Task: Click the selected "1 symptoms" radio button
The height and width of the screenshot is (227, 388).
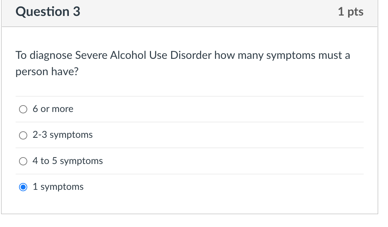Action: (x=23, y=187)
